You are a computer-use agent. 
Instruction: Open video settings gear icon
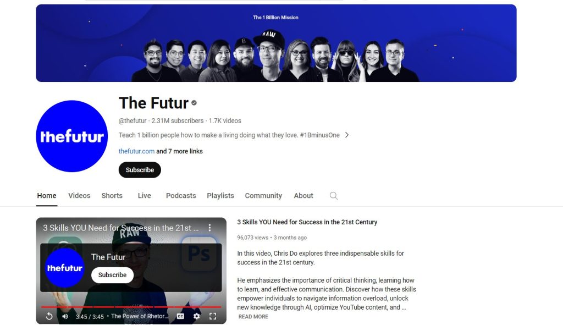(x=196, y=316)
